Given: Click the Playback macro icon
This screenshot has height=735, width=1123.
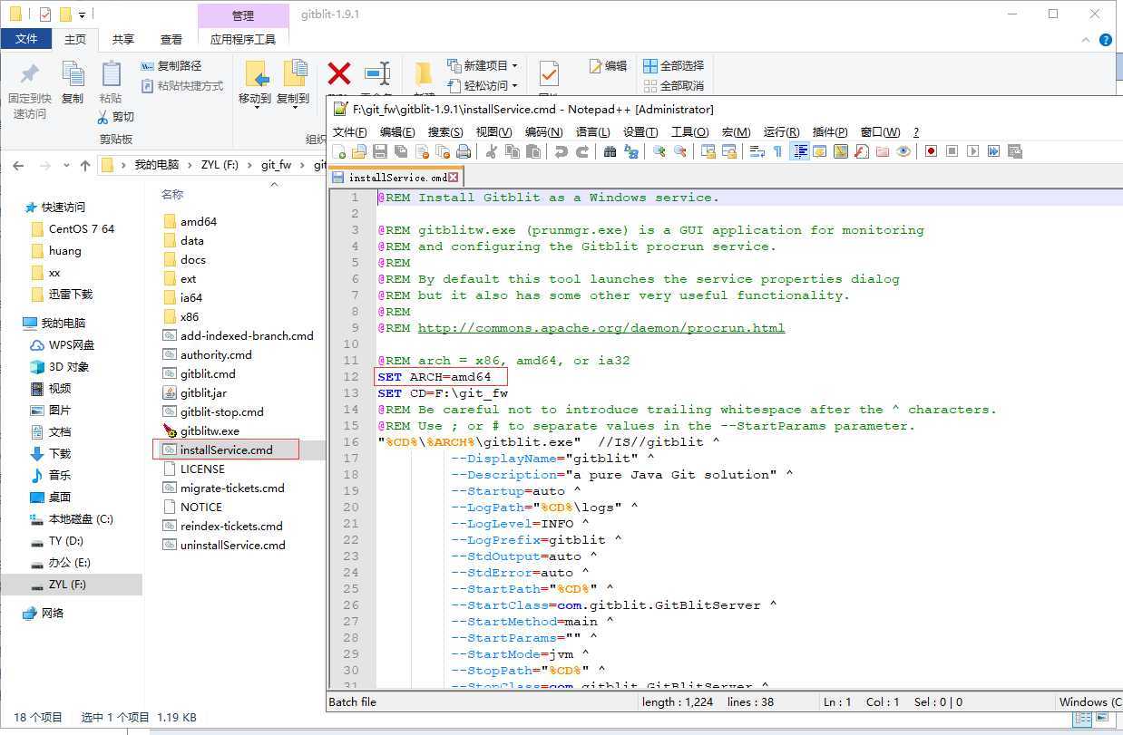Looking at the screenshot, I should (x=972, y=151).
